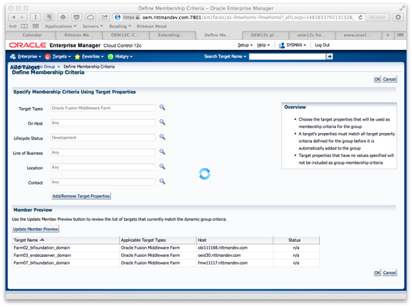The height and width of the screenshot is (307, 412).
Task: Click the downloads icon at toolbar right
Action: (398, 17)
